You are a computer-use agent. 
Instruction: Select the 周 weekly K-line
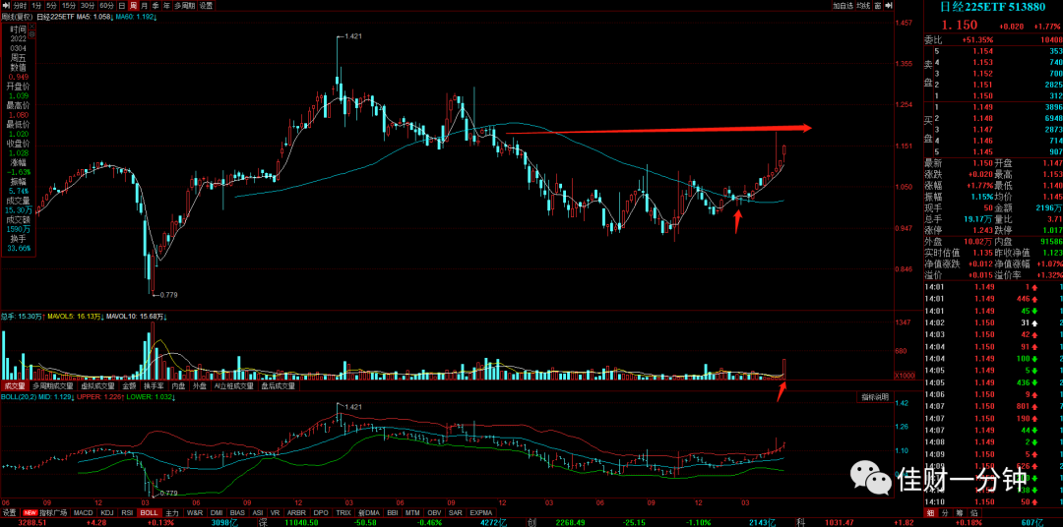pos(134,6)
